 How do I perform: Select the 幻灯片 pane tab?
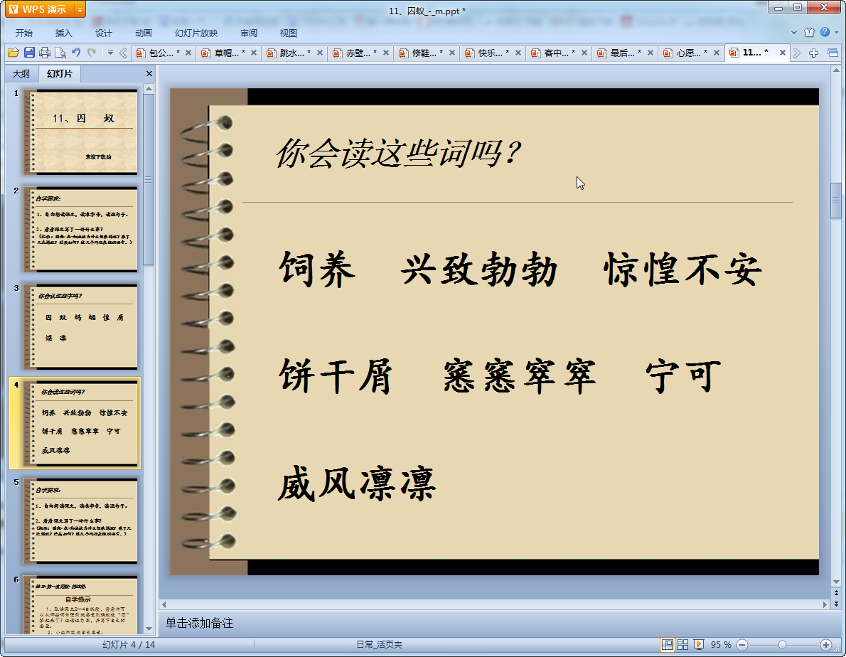pyautogui.click(x=59, y=74)
